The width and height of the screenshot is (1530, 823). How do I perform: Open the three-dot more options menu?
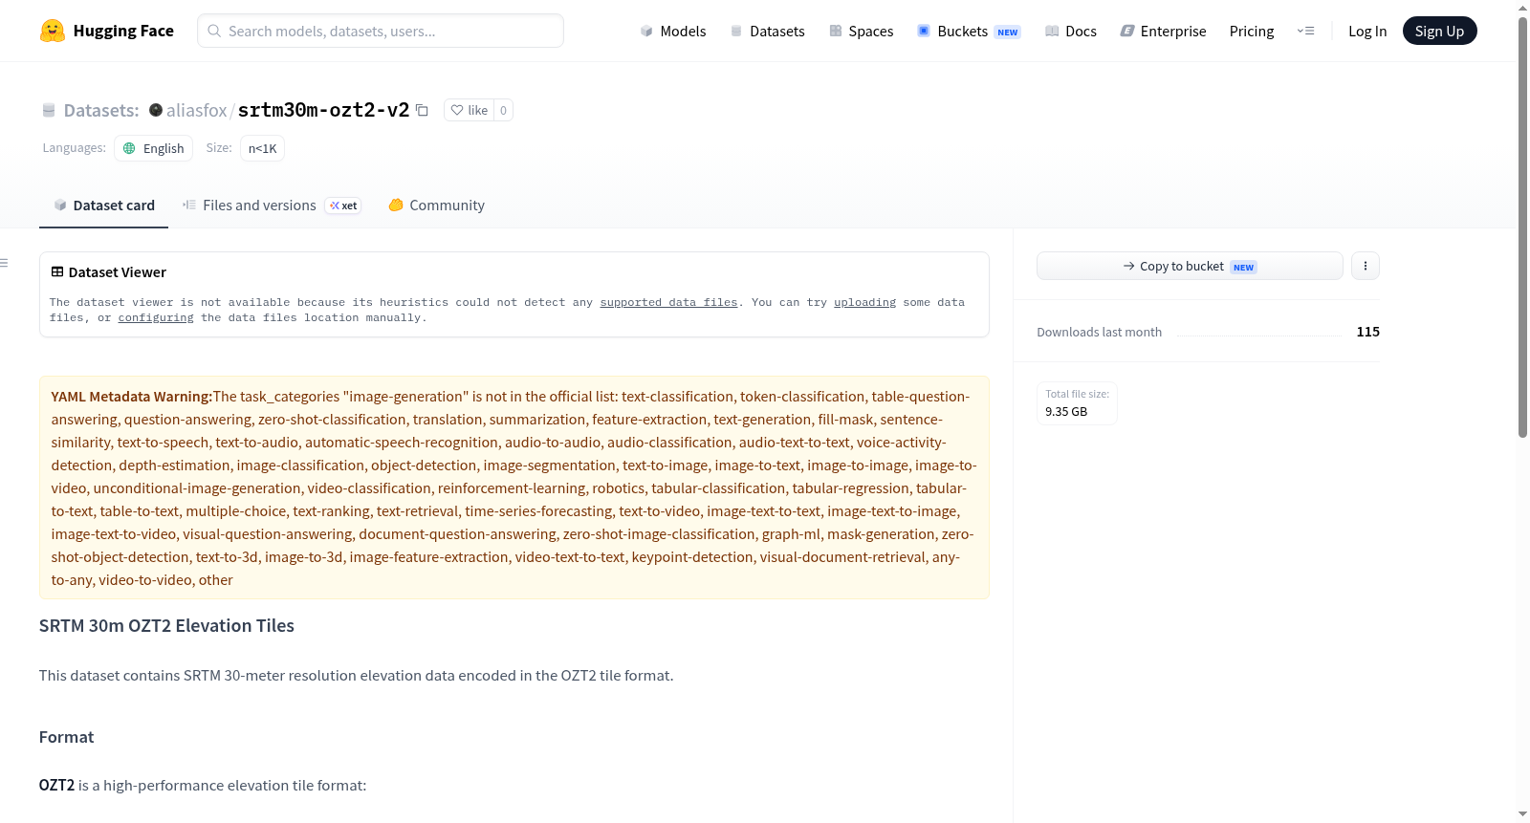click(x=1366, y=266)
